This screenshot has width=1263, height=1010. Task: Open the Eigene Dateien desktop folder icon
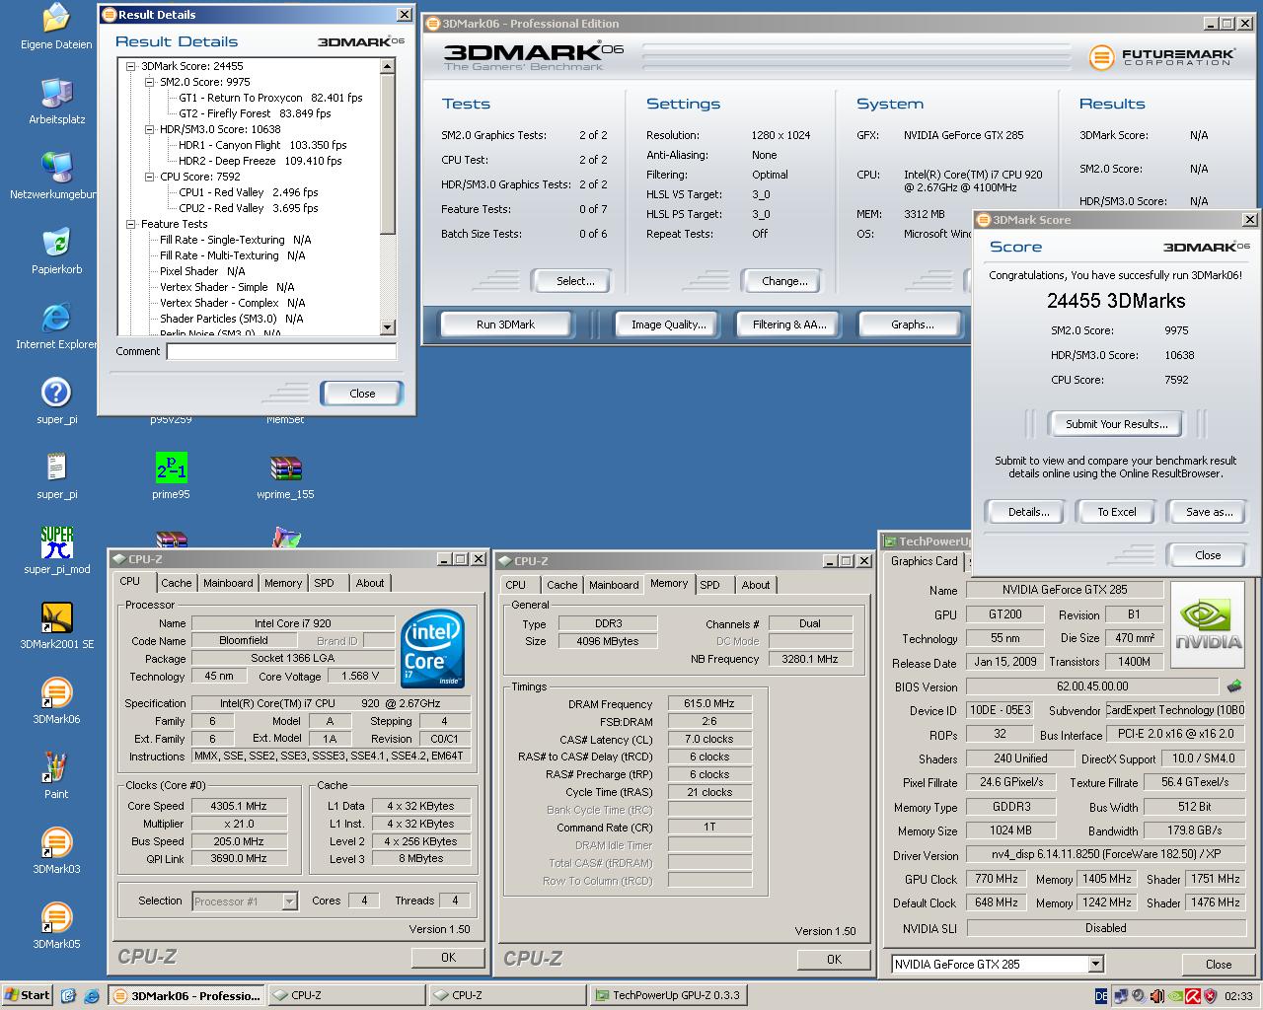coord(56,19)
